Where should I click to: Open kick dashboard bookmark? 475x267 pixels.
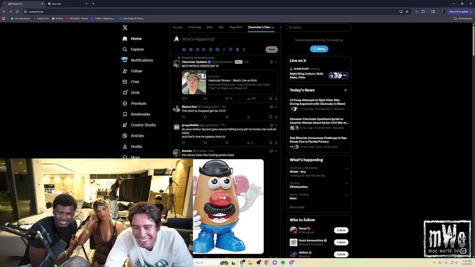(x=20, y=19)
